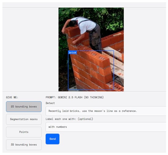Screen dimensions: 168x155
Task: Click the blue Send button
Action: [x=53, y=139]
